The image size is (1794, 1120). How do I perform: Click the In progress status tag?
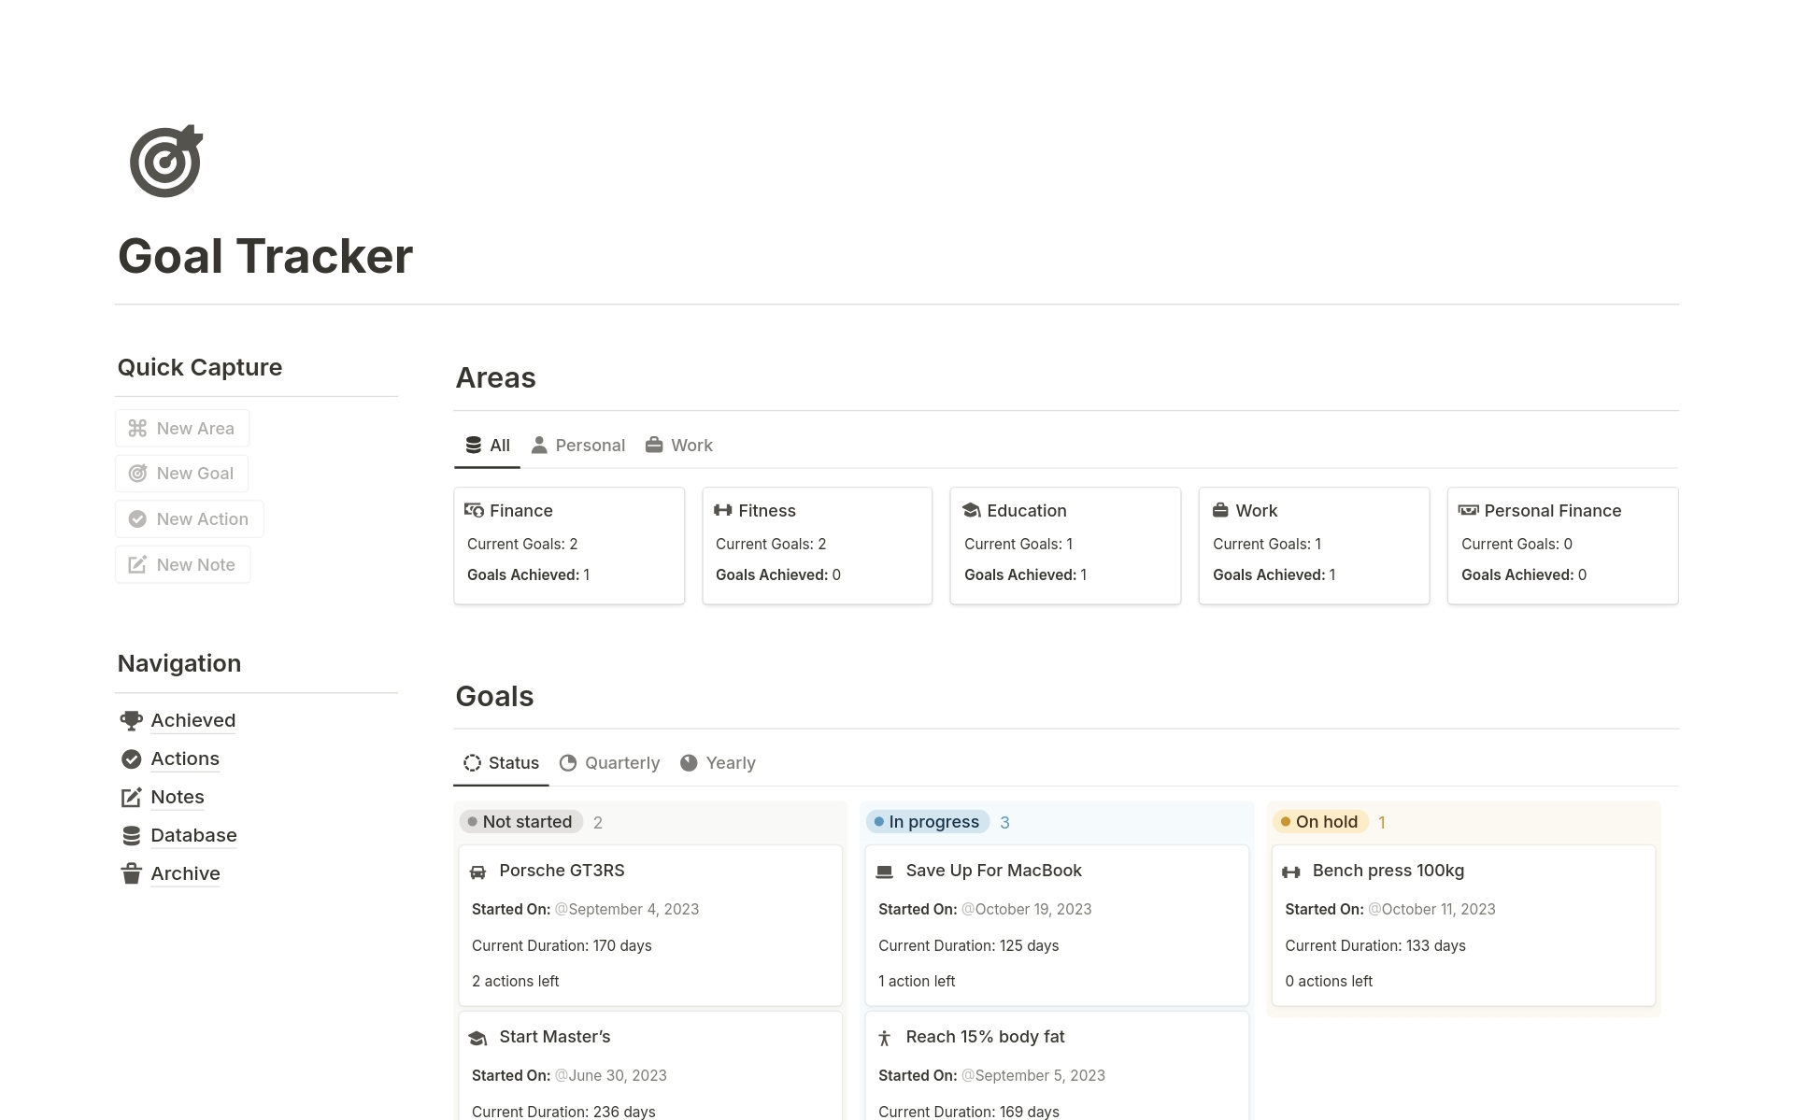[927, 822]
